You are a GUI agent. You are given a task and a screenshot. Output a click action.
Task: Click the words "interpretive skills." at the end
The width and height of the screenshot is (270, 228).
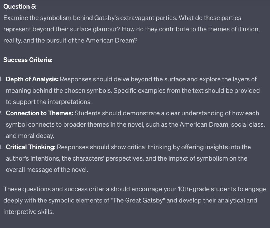tap(28, 212)
